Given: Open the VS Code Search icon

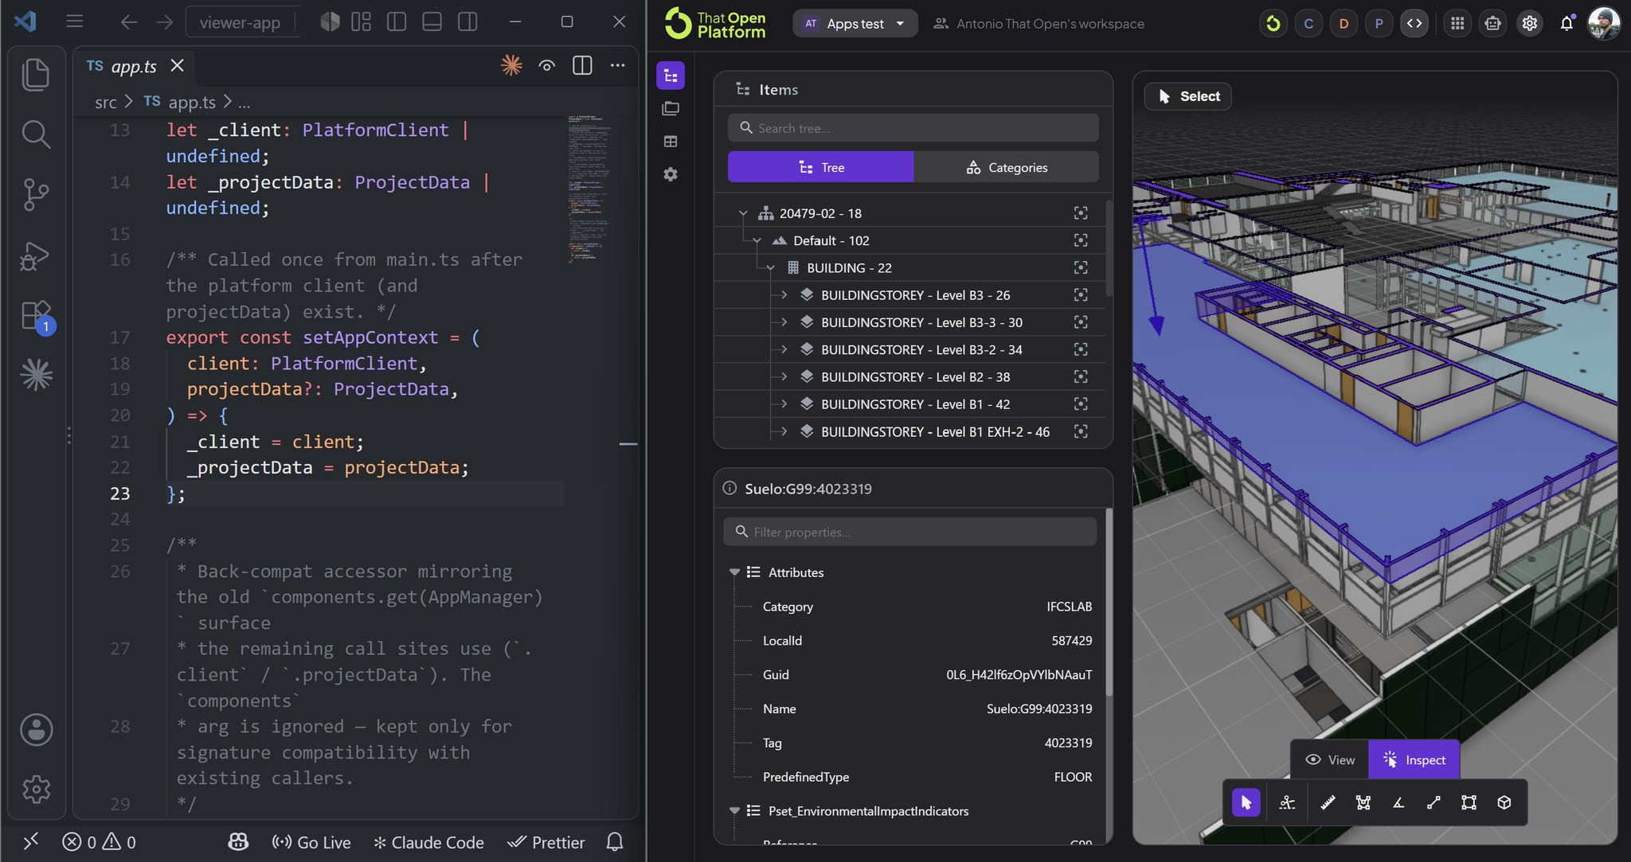Looking at the screenshot, I should tap(36, 135).
